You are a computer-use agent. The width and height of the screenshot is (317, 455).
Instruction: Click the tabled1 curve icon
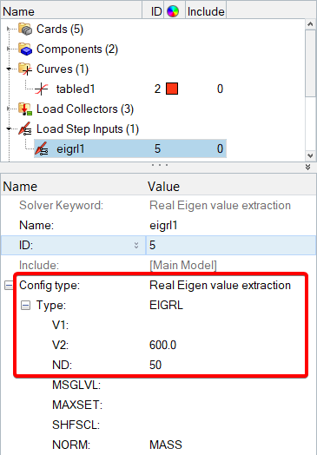point(41,89)
